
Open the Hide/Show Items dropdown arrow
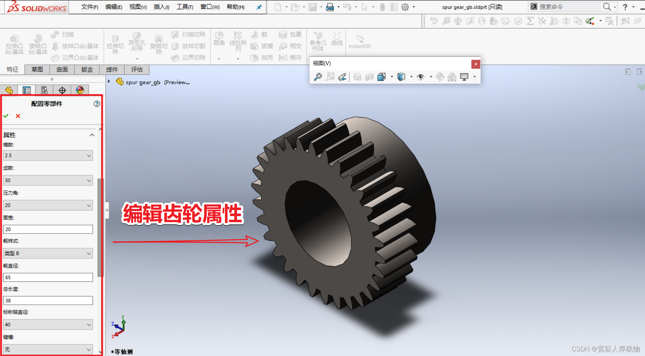431,77
